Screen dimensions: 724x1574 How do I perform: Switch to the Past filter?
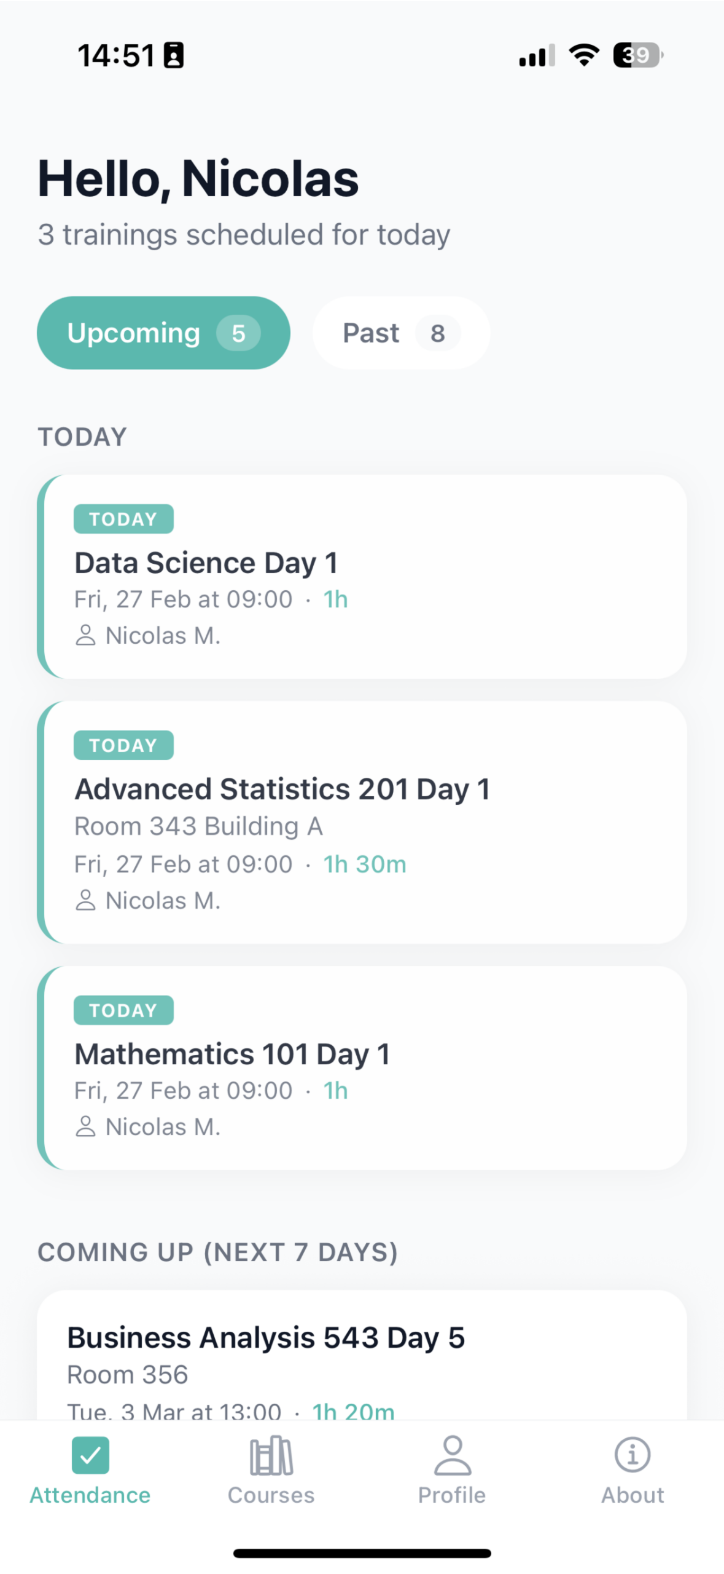pos(371,333)
